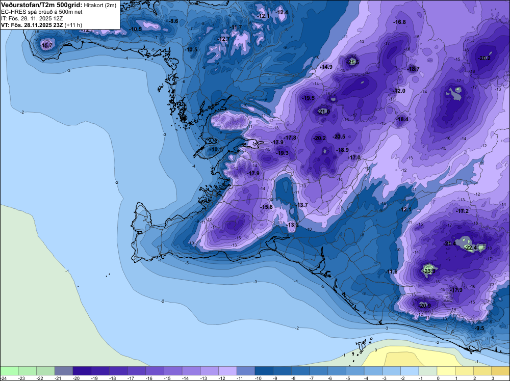Click the pale lilac legend swatch labeled -12
Viewport: 510px width, 381px height.
tap(227, 371)
